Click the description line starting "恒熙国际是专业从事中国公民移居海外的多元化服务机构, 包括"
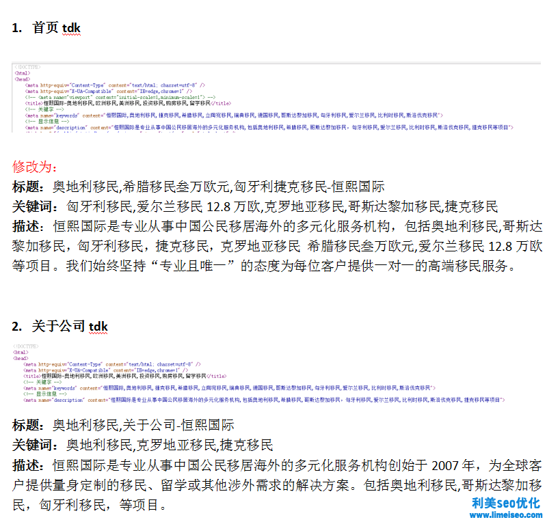This screenshot has height=522, width=547. pyautogui.click(x=278, y=226)
